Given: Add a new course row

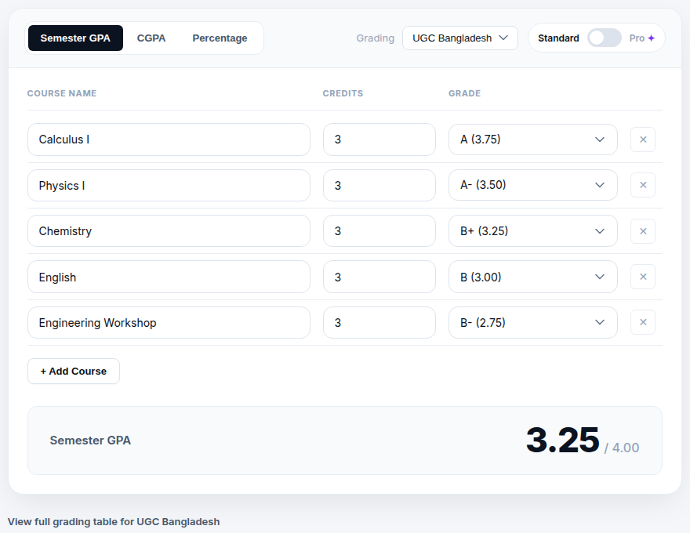Looking at the screenshot, I should click(x=74, y=372).
